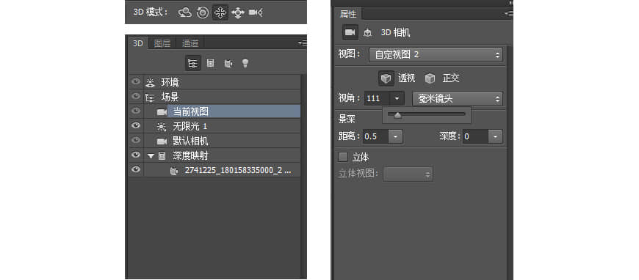Collapse the 深度映射 tree node
This screenshot has height=280, width=639.
[151, 155]
